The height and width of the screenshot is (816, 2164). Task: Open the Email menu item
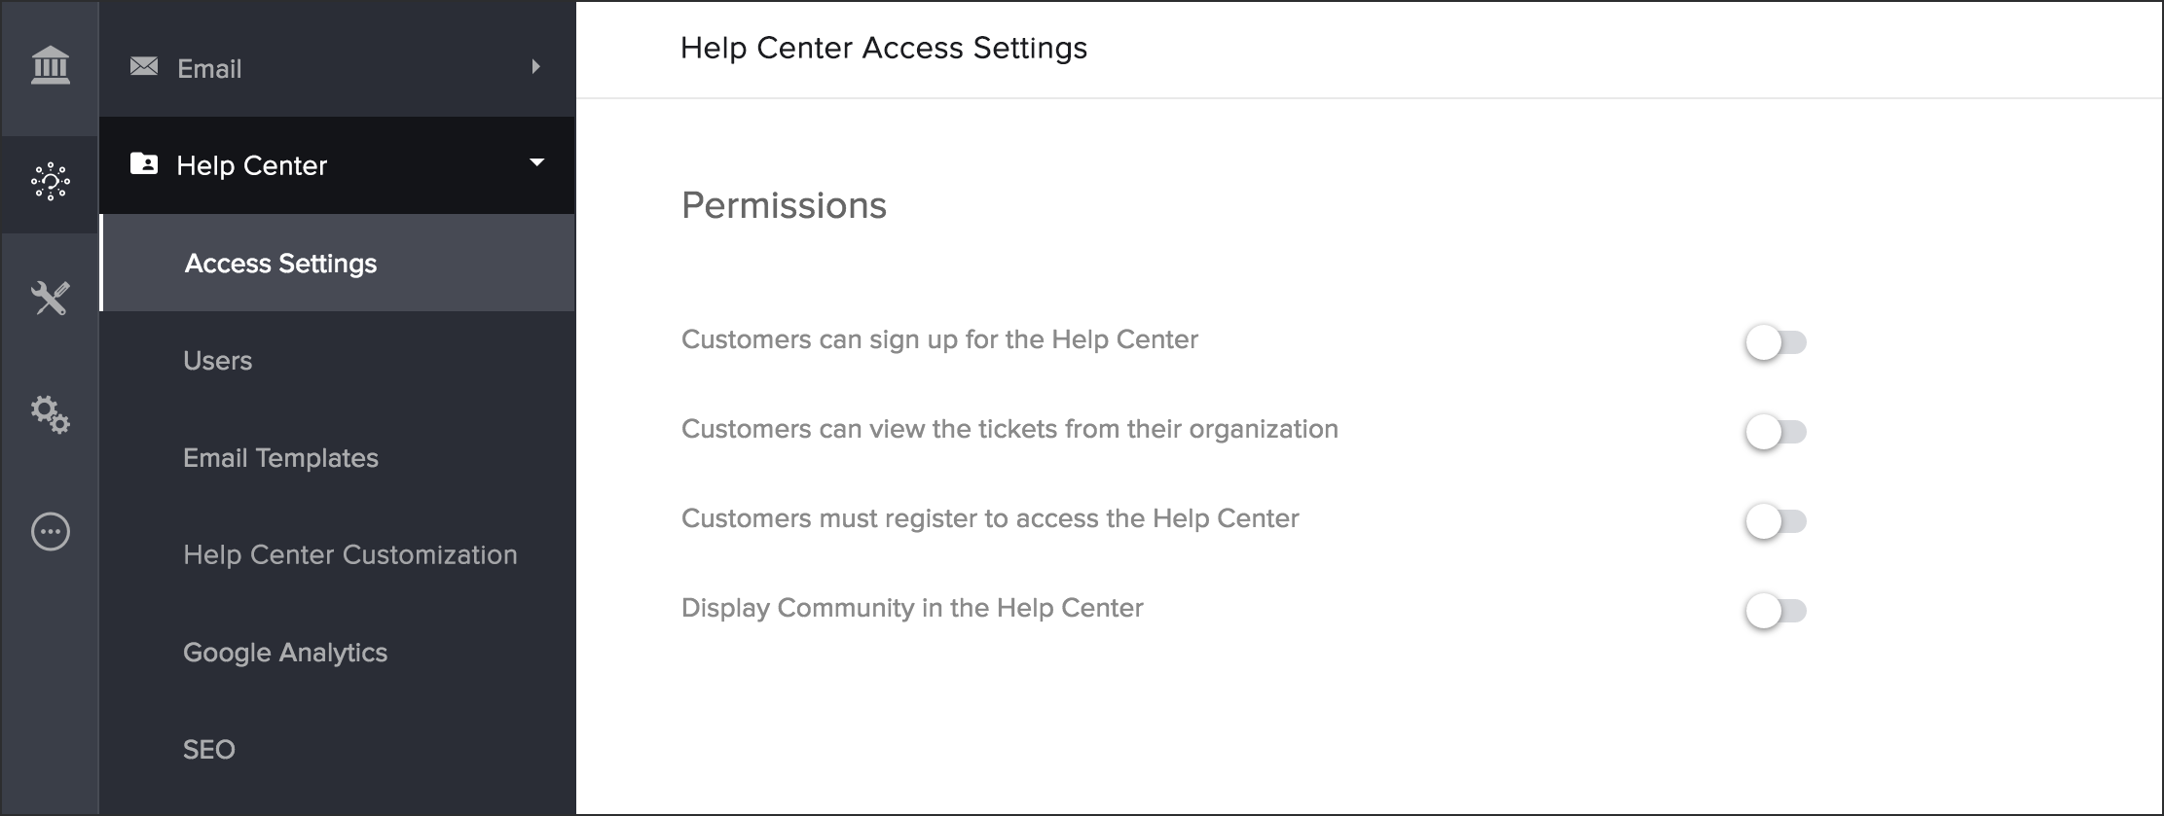pos(209,69)
